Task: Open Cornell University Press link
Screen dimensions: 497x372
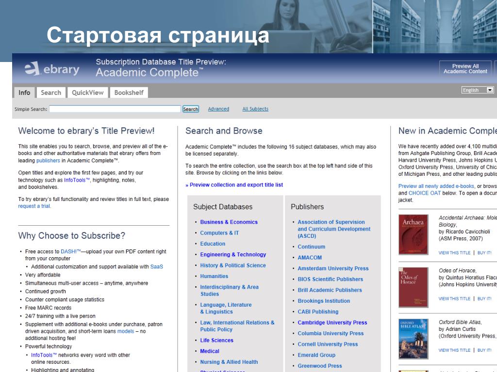Action: (x=328, y=344)
